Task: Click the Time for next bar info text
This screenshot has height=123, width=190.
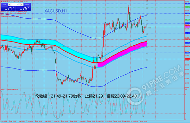Action: click(10, 16)
